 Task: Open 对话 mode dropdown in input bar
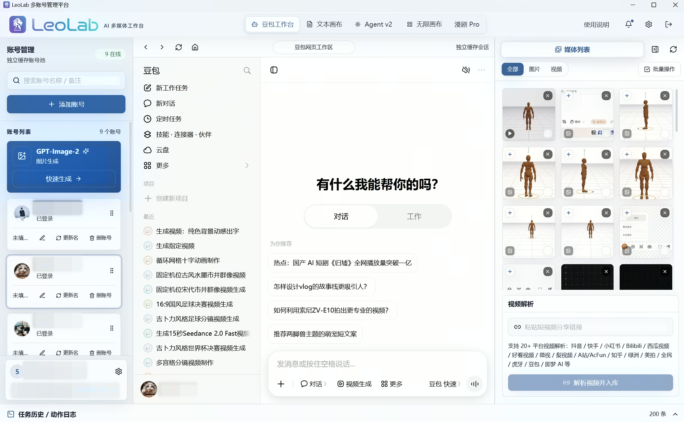[x=313, y=384]
